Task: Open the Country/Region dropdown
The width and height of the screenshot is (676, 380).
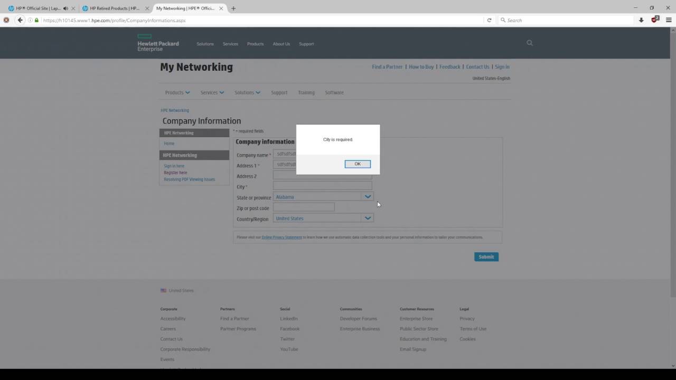Action: click(323, 218)
